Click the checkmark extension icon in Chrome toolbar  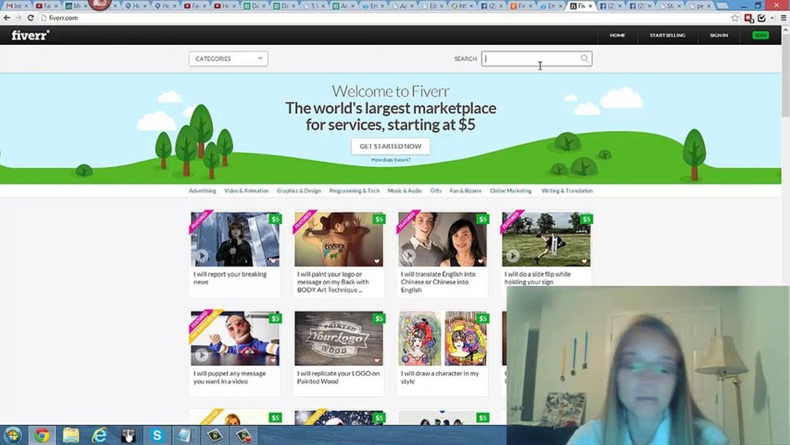762,18
